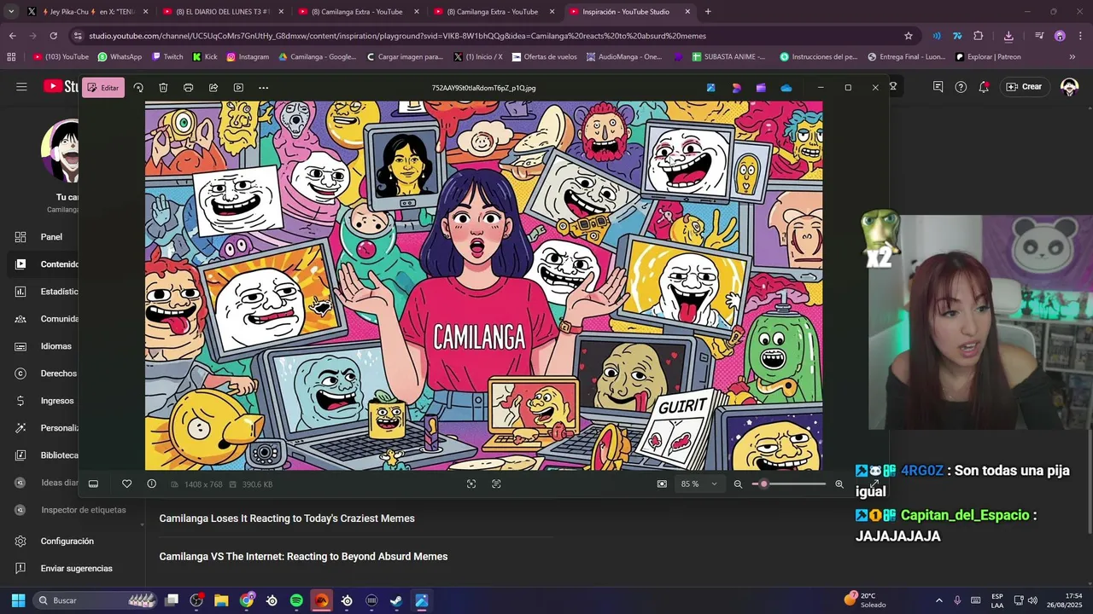Open Clipchamp icon in Photos header

coord(761,88)
